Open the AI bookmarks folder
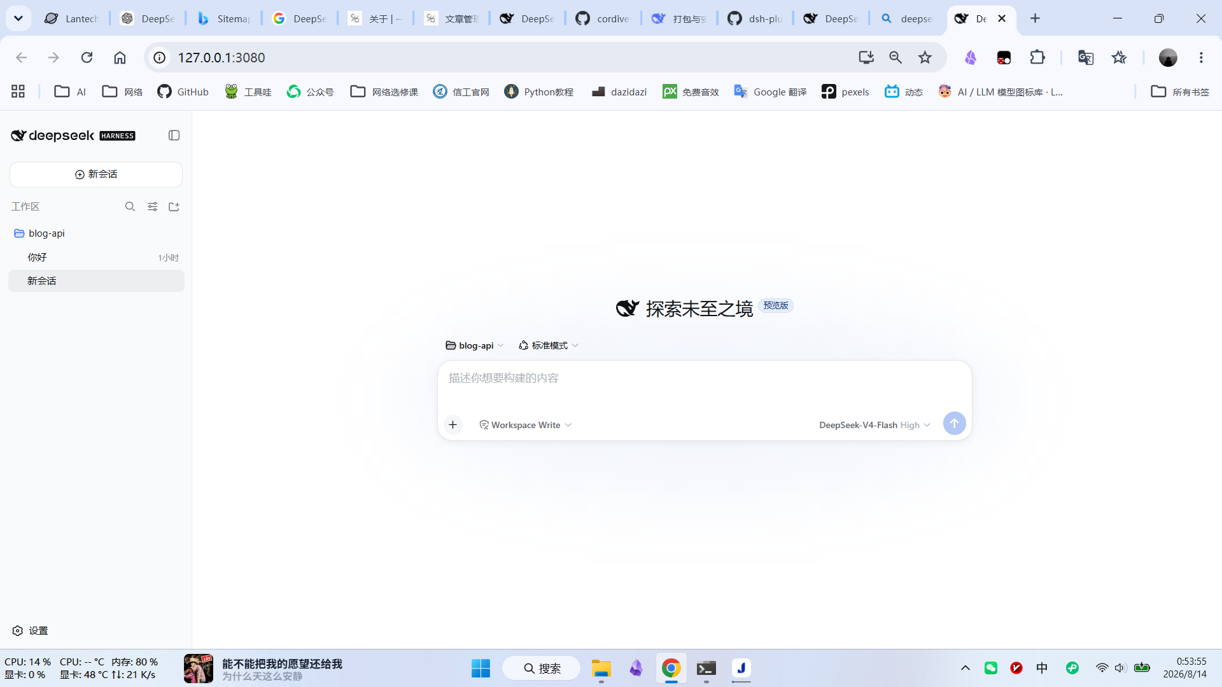 pyautogui.click(x=70, y=92)
